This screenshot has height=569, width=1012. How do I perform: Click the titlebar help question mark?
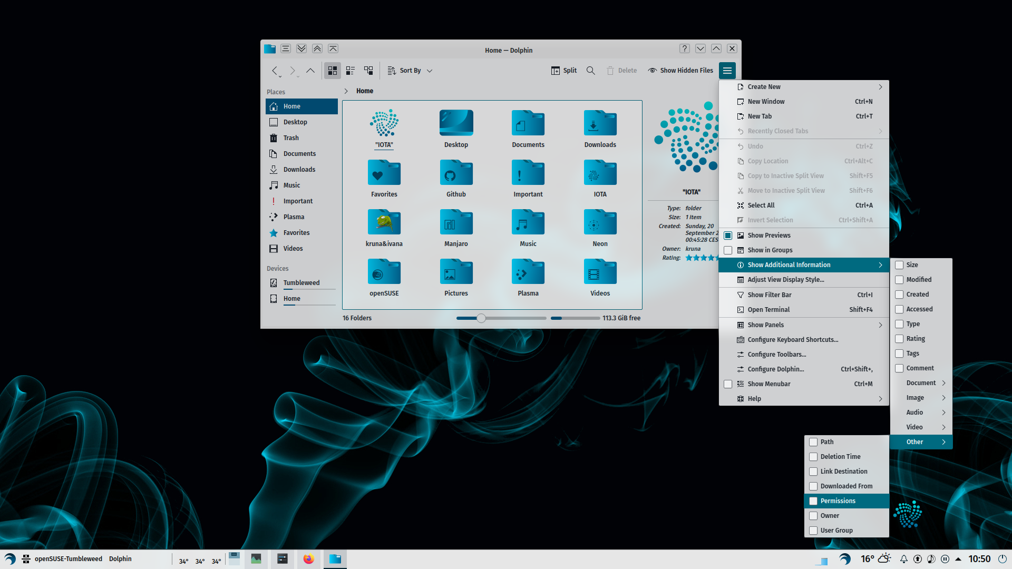point(685,48)
